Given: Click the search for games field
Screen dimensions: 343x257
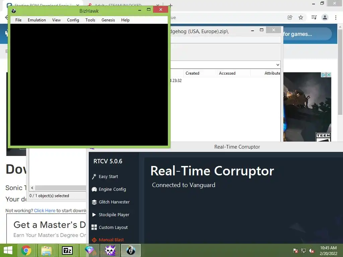Looking at the screenshot, I should point(307,34).
